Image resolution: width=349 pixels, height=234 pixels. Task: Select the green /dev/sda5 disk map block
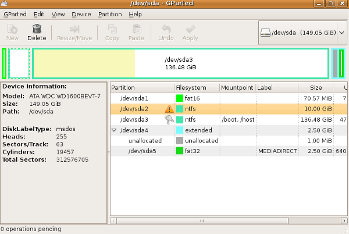341,63
